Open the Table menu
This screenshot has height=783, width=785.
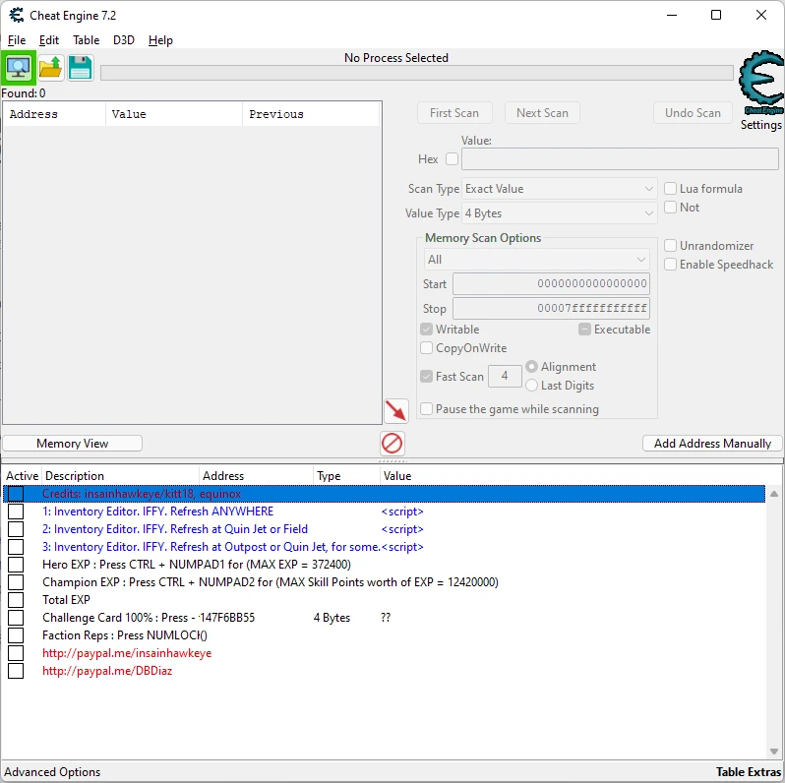click(87, 40)
